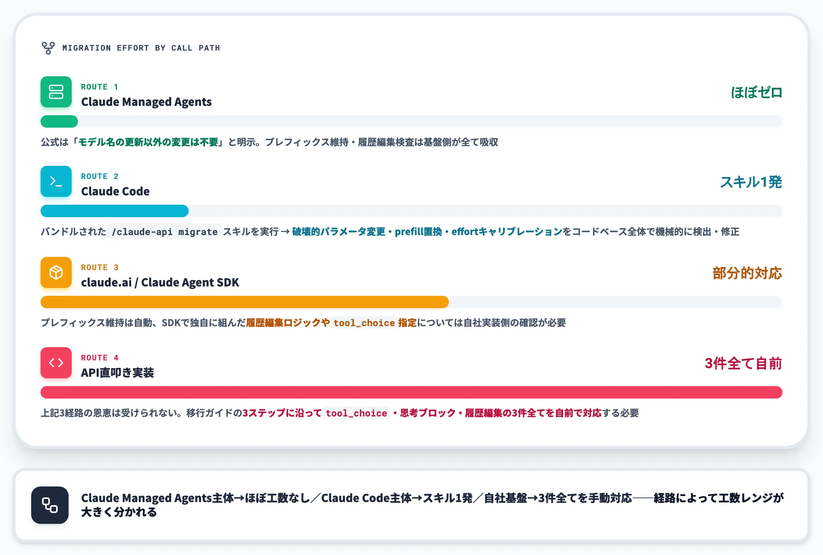This screenshot has height=555, width=823.
Task: Click the highlighted 3ステップに沿って text
Action: point(282,413)
